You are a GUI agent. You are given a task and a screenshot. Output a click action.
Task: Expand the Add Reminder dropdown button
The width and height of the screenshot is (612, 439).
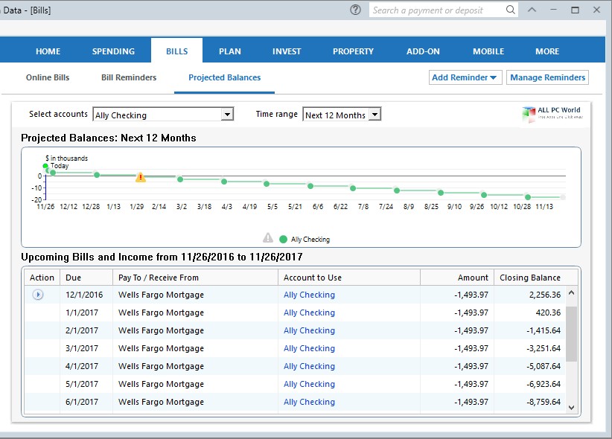[465, 77]
